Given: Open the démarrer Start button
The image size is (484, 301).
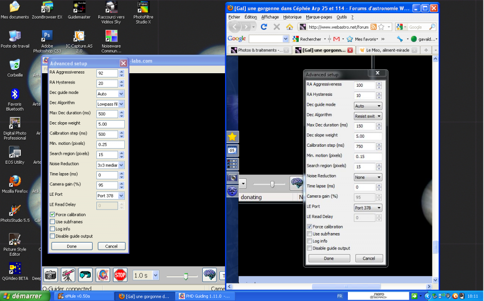Looking at the screenshot, I should pyautogui.click(x=25, y=296).
